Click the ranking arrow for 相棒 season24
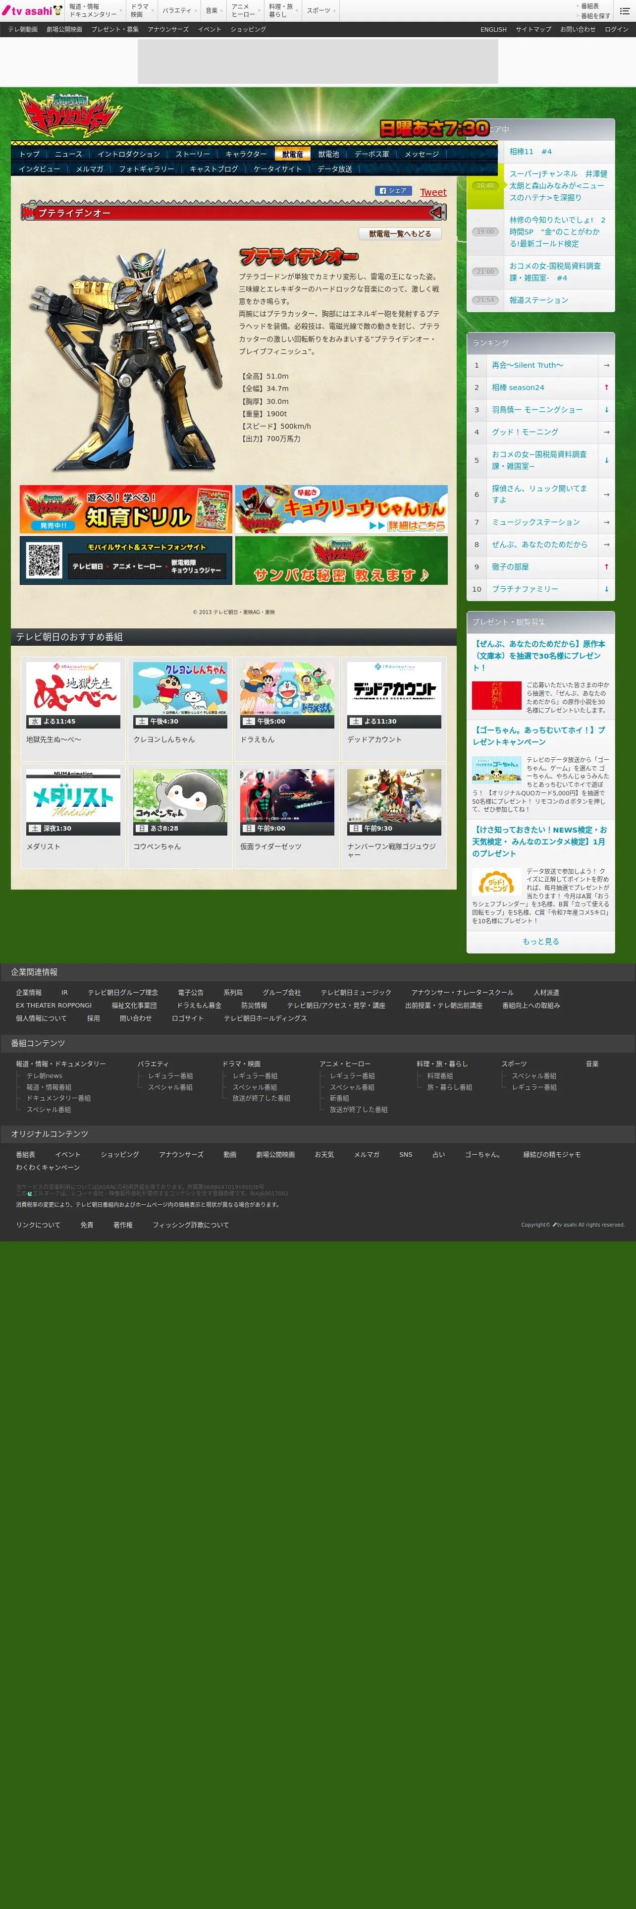Viewport: 636px width, 1909px height. click(606, 387)
